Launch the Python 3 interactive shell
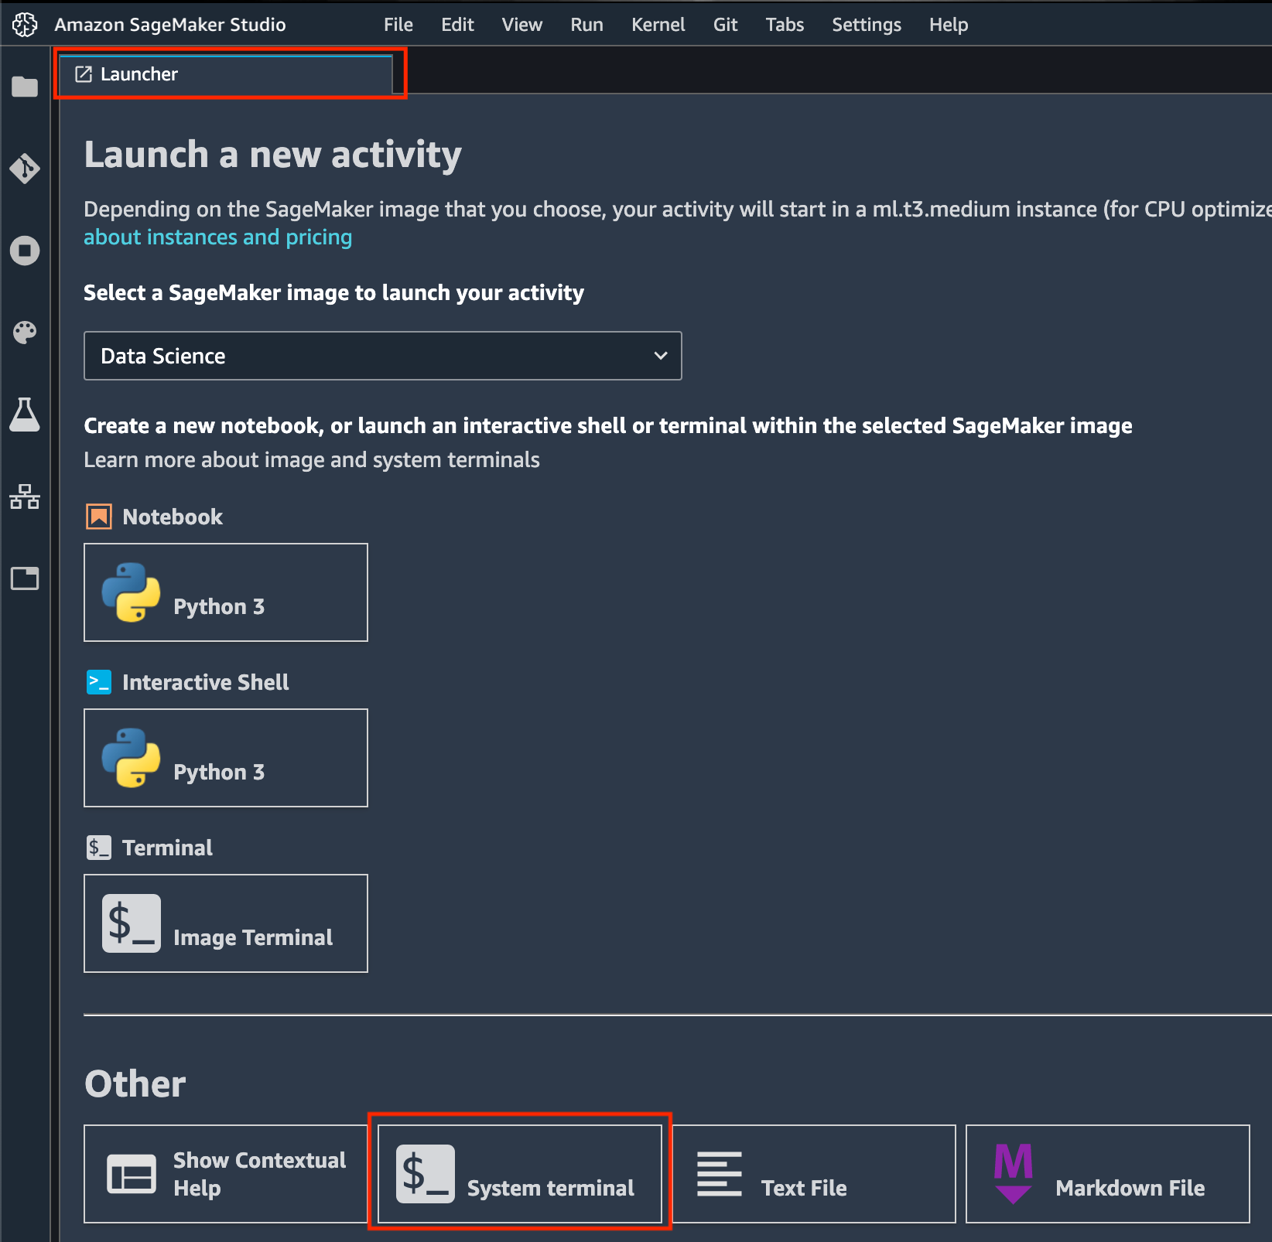This screenshot has height=1242, width=1272. point(225,758)
